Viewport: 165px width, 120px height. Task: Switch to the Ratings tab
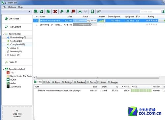click(x=67, y=82)
